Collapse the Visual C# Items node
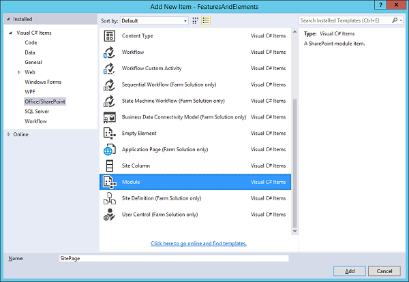This screenshot has height=282, width=409. tap(10, 33)
